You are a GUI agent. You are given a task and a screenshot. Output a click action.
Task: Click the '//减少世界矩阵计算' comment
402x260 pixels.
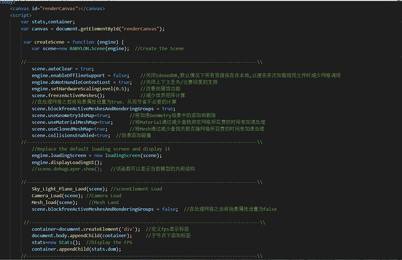click(163, 95)
